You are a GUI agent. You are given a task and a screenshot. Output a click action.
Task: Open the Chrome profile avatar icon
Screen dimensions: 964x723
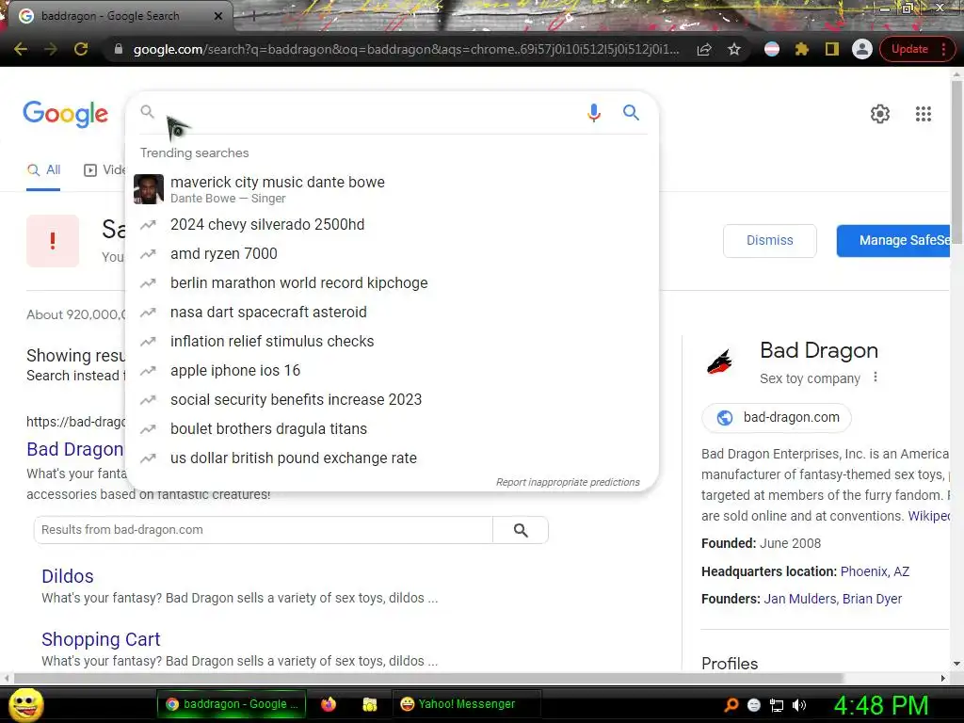pos(862,49)
